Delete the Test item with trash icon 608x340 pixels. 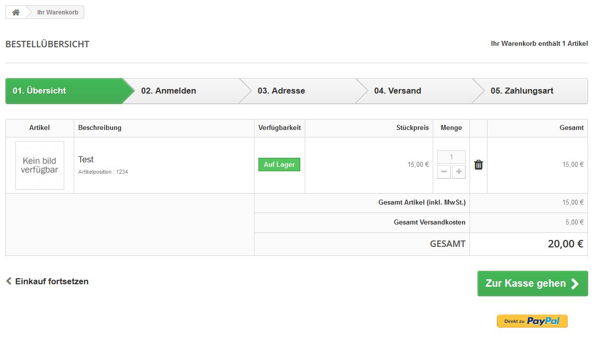(479, 165)
